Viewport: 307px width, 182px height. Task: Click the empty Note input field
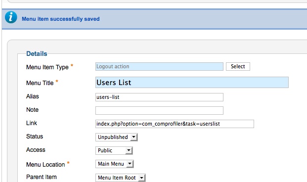point(159,110)
